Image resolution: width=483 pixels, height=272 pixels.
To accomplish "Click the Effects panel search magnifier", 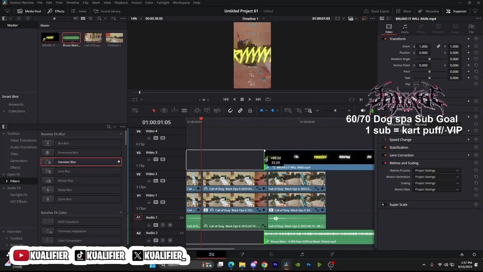I will pyautogui.click(x=109, y=127).
